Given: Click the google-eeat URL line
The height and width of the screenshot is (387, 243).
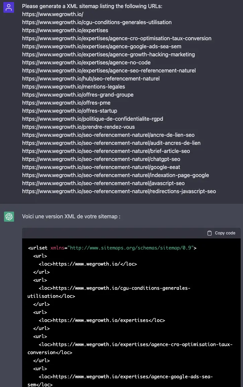Looking at the screenshot, I should [x=101, y=167].
